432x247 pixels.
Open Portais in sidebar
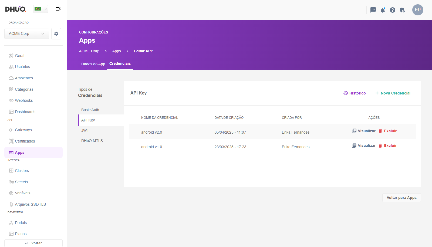tap(33, 223)
